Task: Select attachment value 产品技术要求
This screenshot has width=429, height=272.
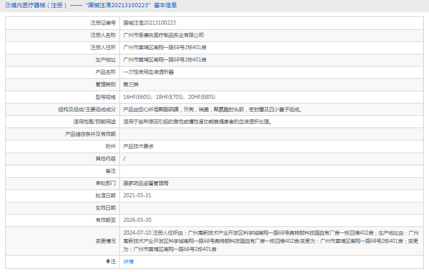Action: (x=138, y=147)
